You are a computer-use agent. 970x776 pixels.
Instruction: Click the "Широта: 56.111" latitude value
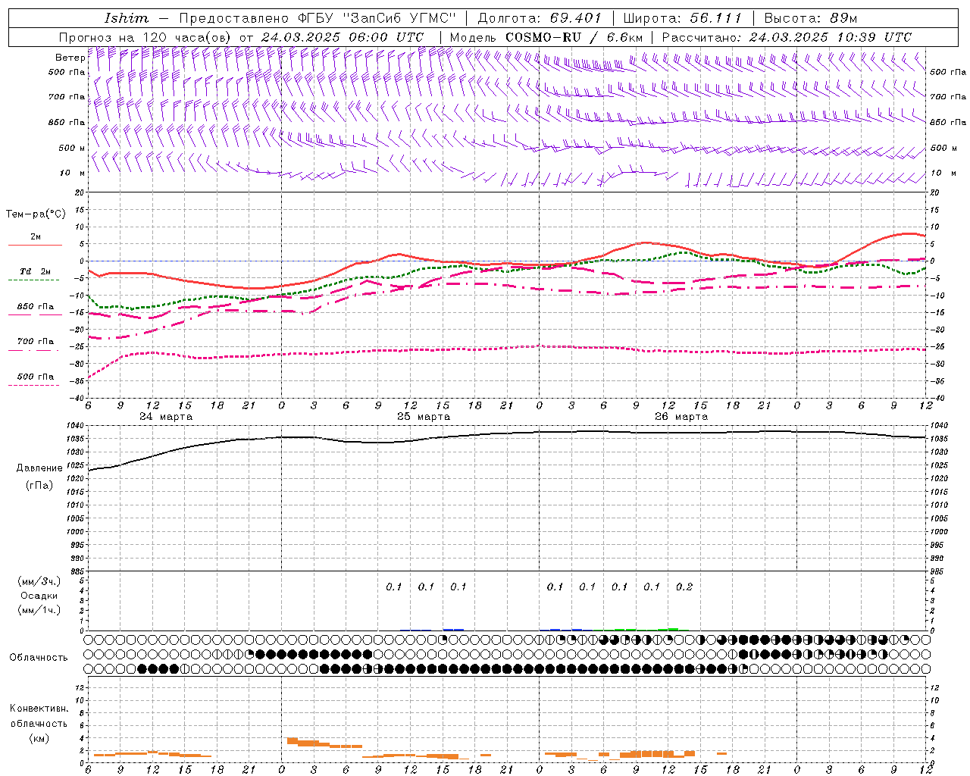(681, 18)
